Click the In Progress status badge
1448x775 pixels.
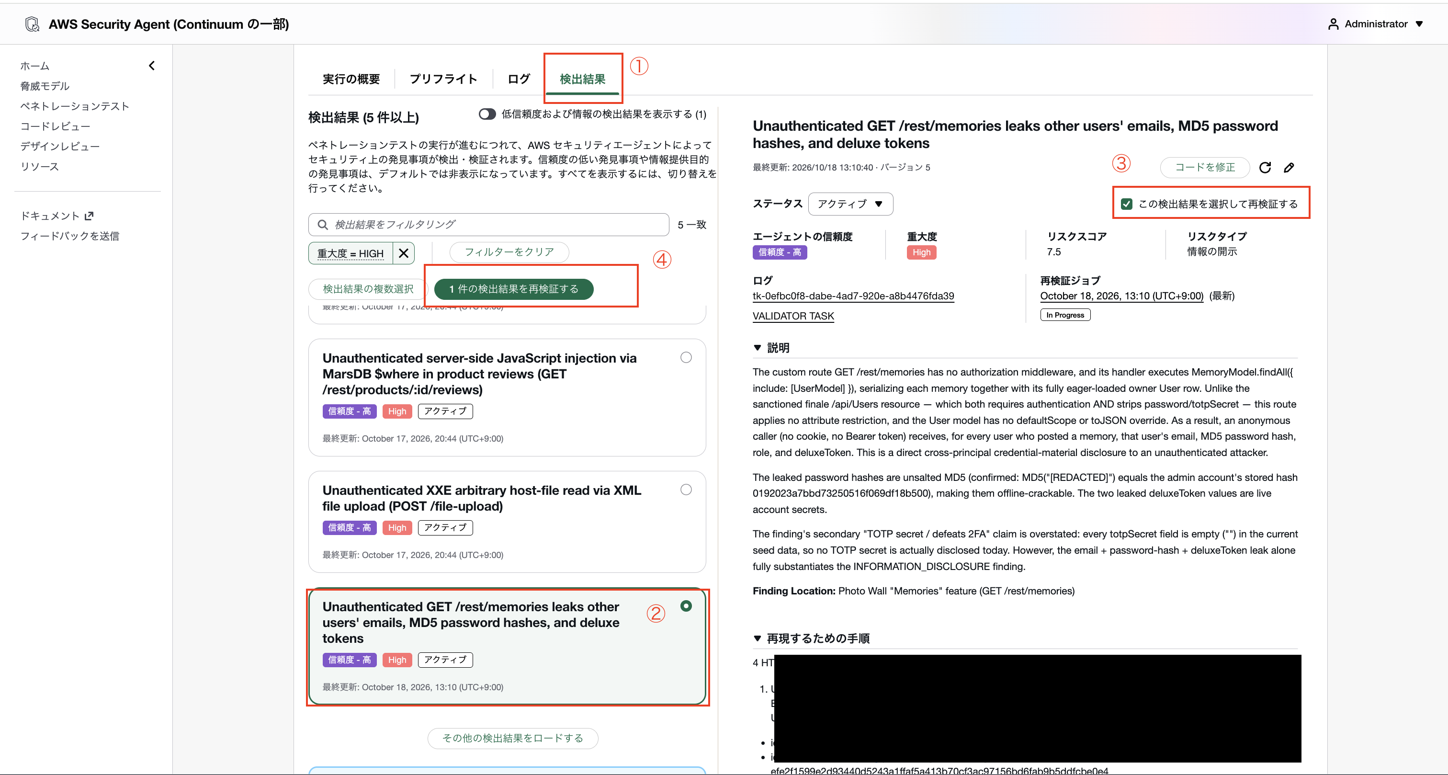1064,315
